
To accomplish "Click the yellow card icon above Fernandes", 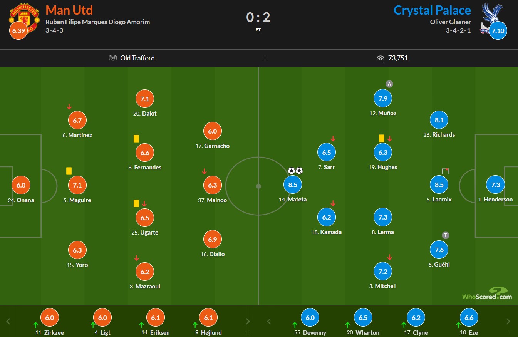I will [x=136, y=139].
